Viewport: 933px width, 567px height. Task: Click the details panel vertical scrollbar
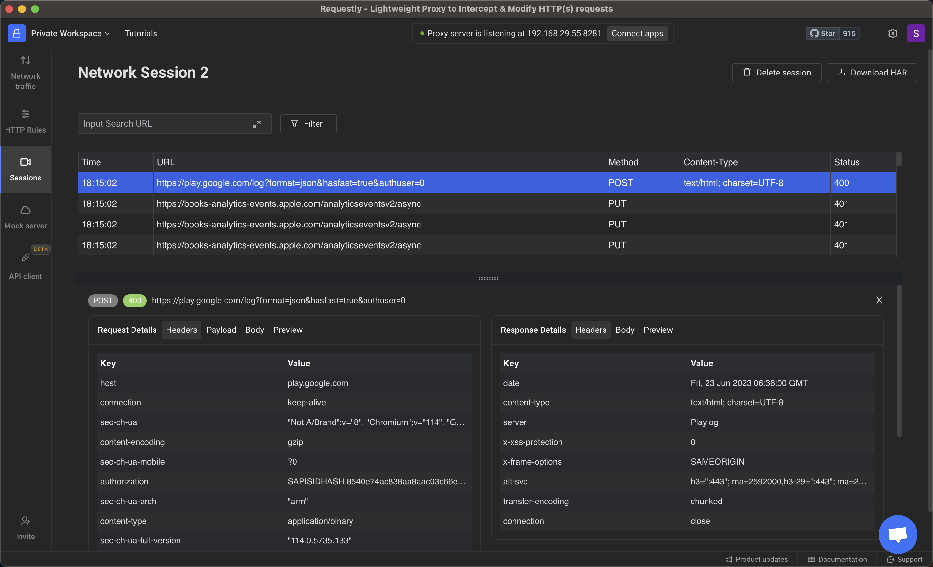(899, 361)
